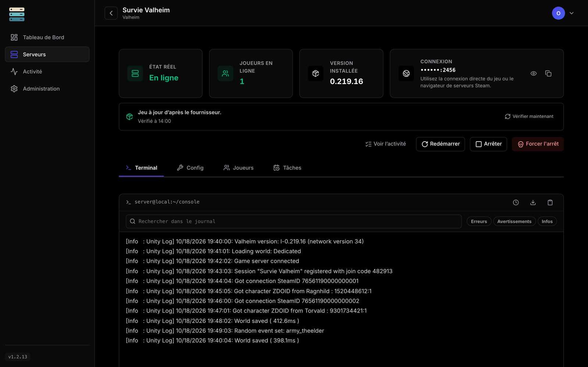588x367 pixels.
Task: Toggle the Avertissements log filter
Action: [x=514, y=221]
